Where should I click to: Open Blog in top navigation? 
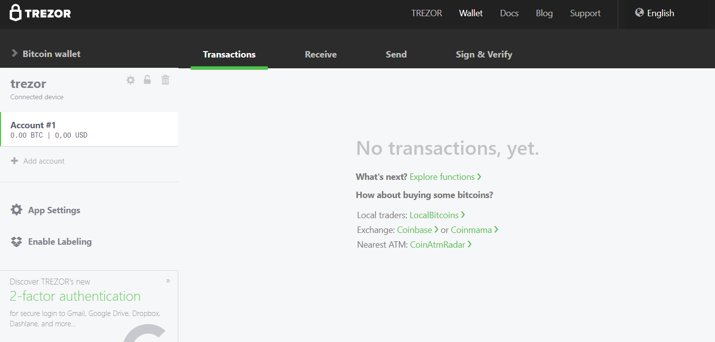[x=544, y=13]
